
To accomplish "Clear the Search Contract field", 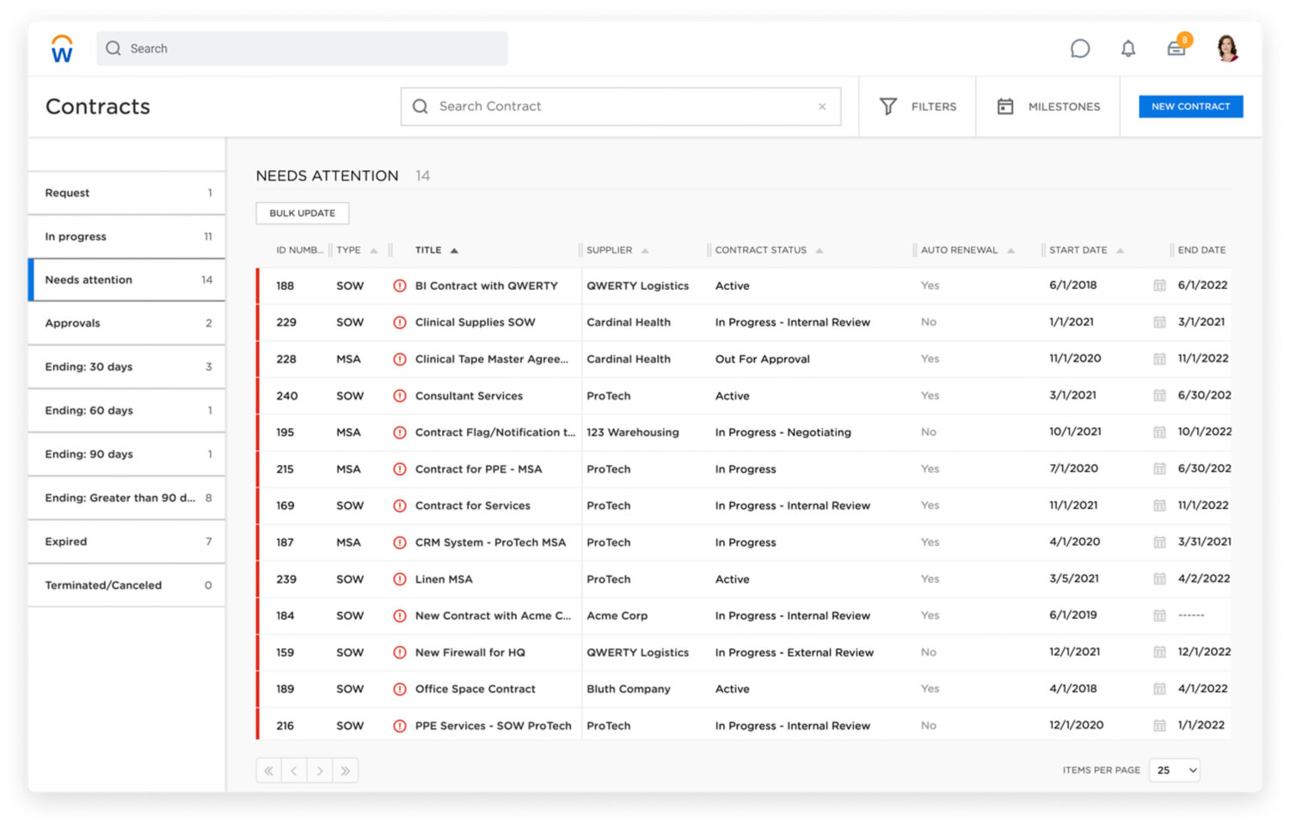I will (x=822, y=107).
